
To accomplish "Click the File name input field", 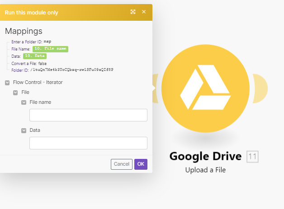I will pyautogui.click(x=88, y=115).
